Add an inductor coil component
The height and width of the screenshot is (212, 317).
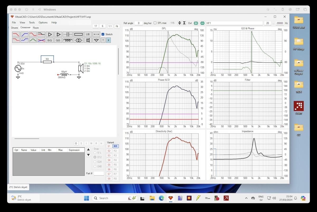pos(68,40)
